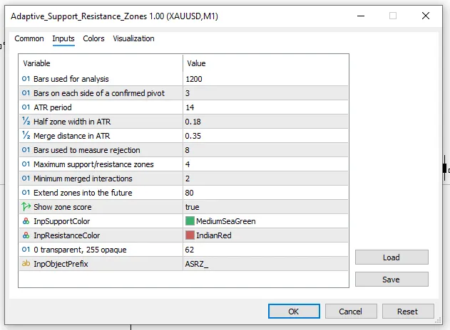Click the fraction icon beside Half zone width in ATR
The width and height of the screenshot is (450, 330).
tap(26, 121)
